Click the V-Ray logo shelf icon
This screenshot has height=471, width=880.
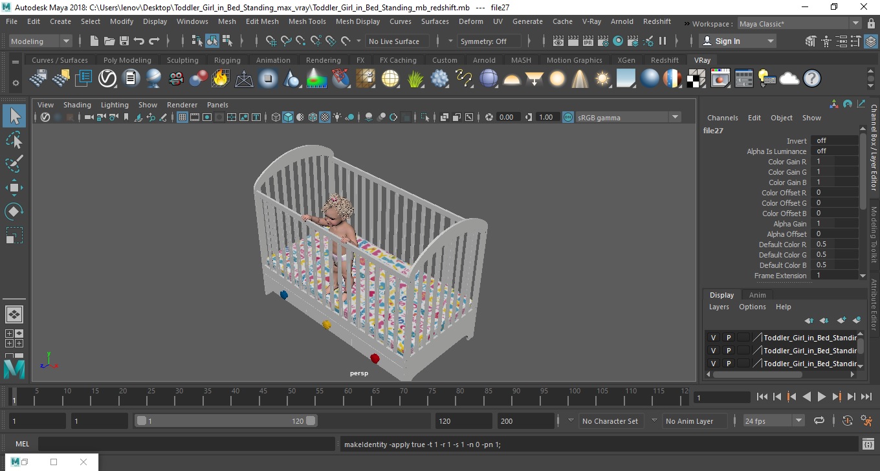[107, 79]
